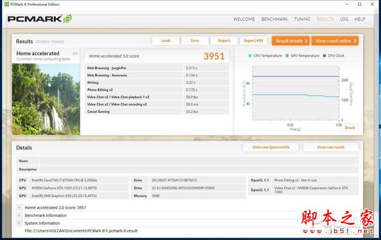381x240 pixels.
Task: Open the WELCOME tab
Action: coord(244,19)
